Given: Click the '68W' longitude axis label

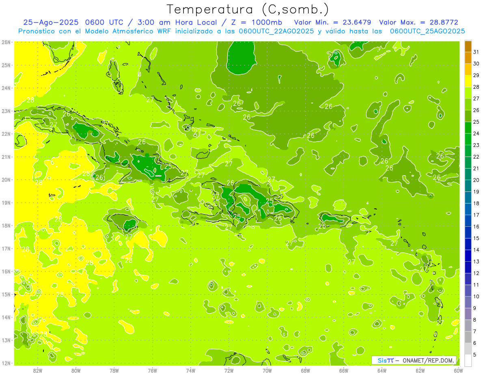Looking at the screenshot, I should click(305, 370).
